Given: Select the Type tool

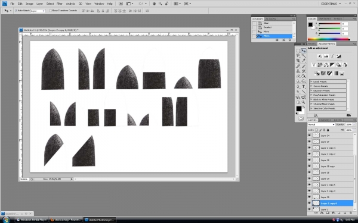Looking at the screenshot, I should (x=304, y=86).
